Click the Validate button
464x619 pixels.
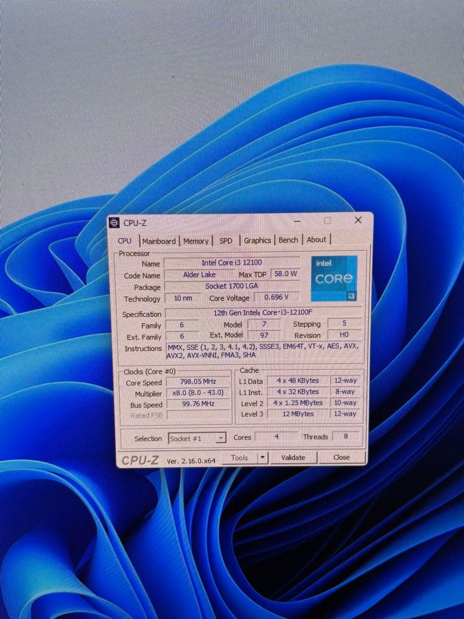294,457
